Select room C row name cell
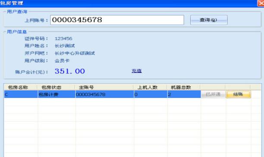 21,94
